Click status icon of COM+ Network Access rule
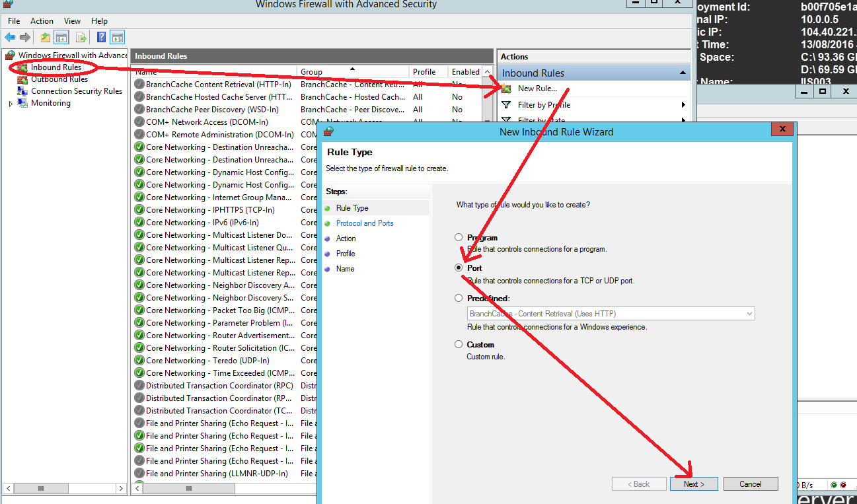Image resolution: width=857 pixels, height=504 pixels. [139, 122]
